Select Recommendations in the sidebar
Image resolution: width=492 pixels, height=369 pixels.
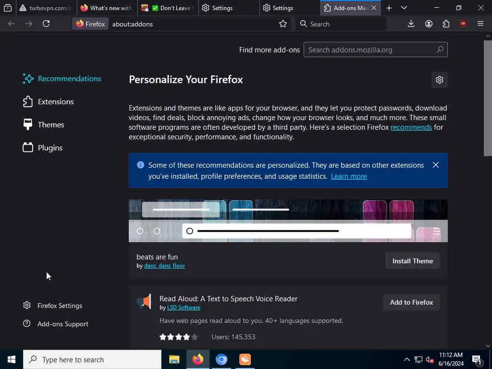(62, 79)
